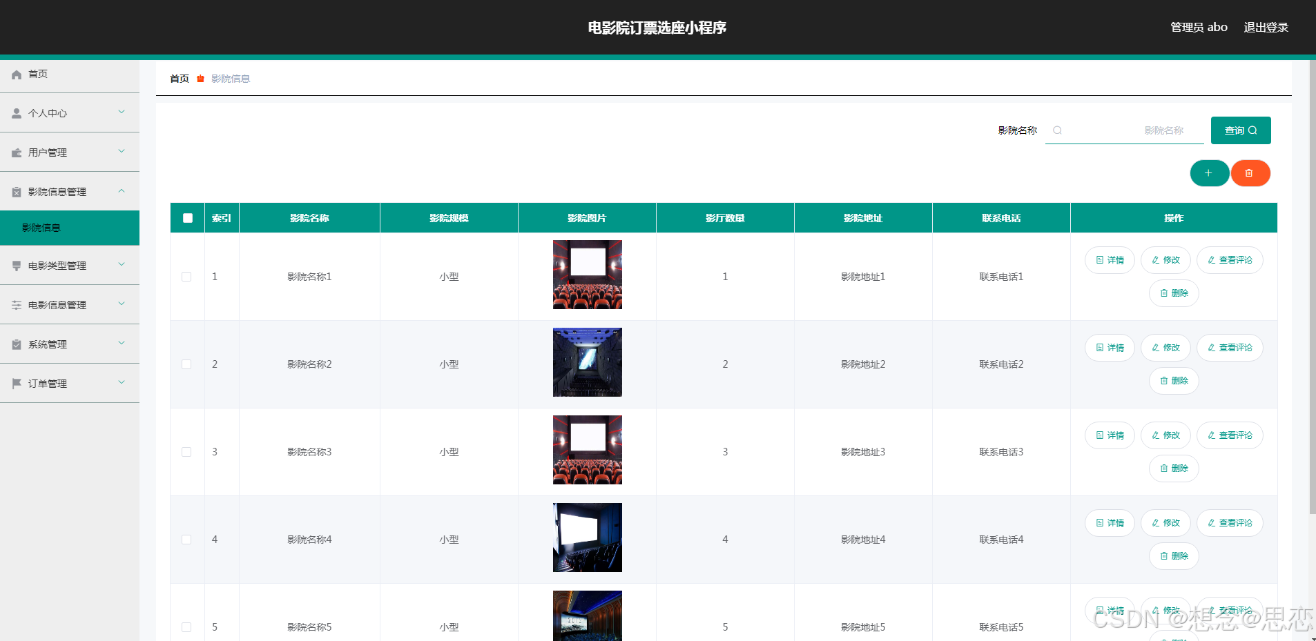
Task: Check the checkbox for row 2
Action: 186,364
